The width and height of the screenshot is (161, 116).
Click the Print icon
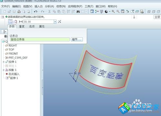(x=19, y=12)
